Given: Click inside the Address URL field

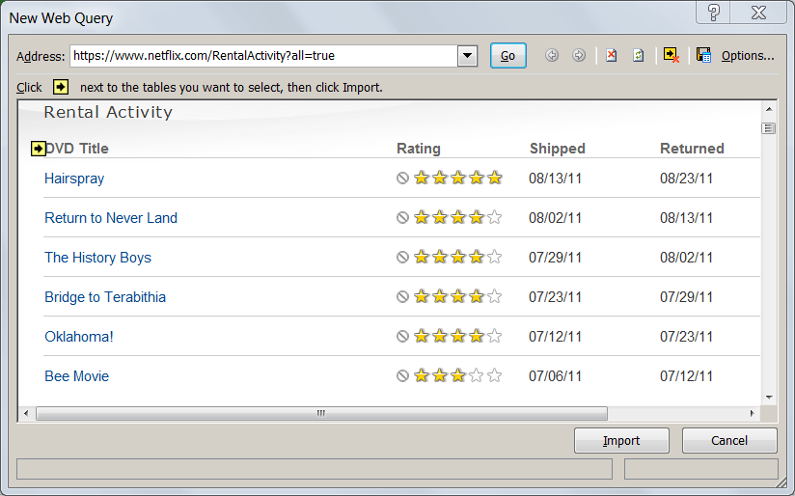Looking at the screenshot, I should (x=263, y=56).
